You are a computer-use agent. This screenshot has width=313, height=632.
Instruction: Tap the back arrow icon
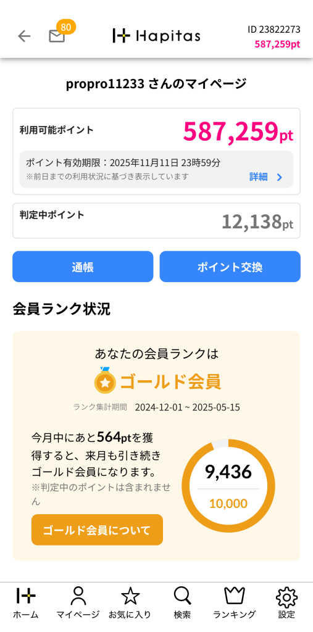coord(24,36)
